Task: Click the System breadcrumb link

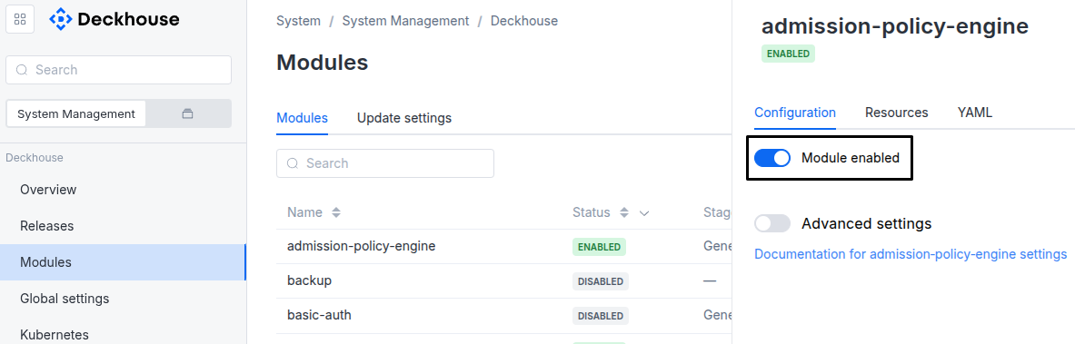Action: click(298, 21)
